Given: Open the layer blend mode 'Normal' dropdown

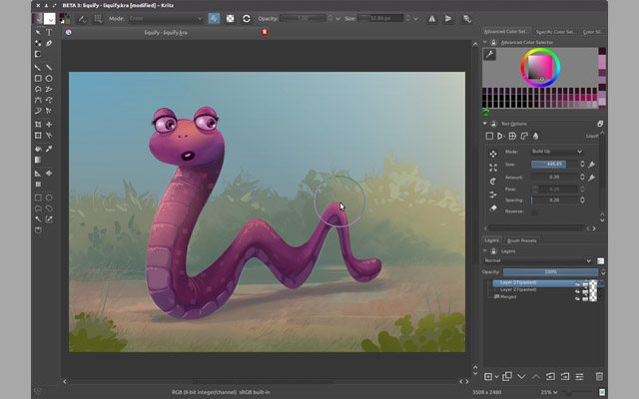Looking at the screenshot, I should click(x=538, y=260).
